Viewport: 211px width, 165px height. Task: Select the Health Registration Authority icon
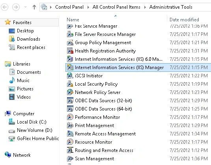(x=70, y=51)
